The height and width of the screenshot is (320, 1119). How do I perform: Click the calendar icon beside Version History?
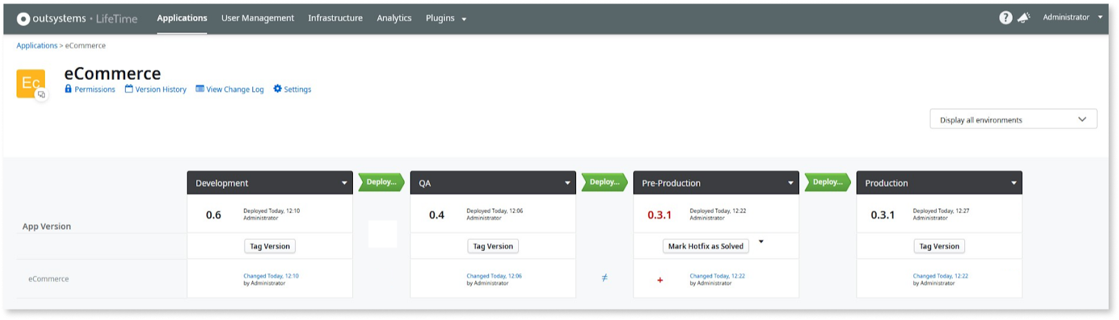point(129,89)
